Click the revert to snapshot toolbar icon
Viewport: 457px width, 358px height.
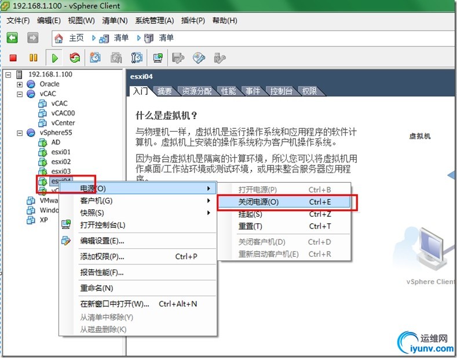(116, 58)
